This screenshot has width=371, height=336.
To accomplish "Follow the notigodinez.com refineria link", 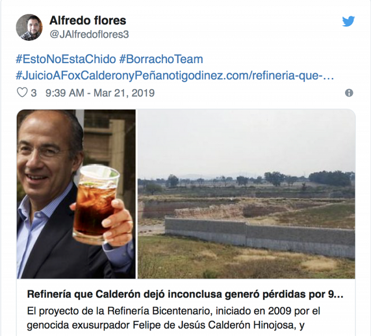I will (245, 76).
